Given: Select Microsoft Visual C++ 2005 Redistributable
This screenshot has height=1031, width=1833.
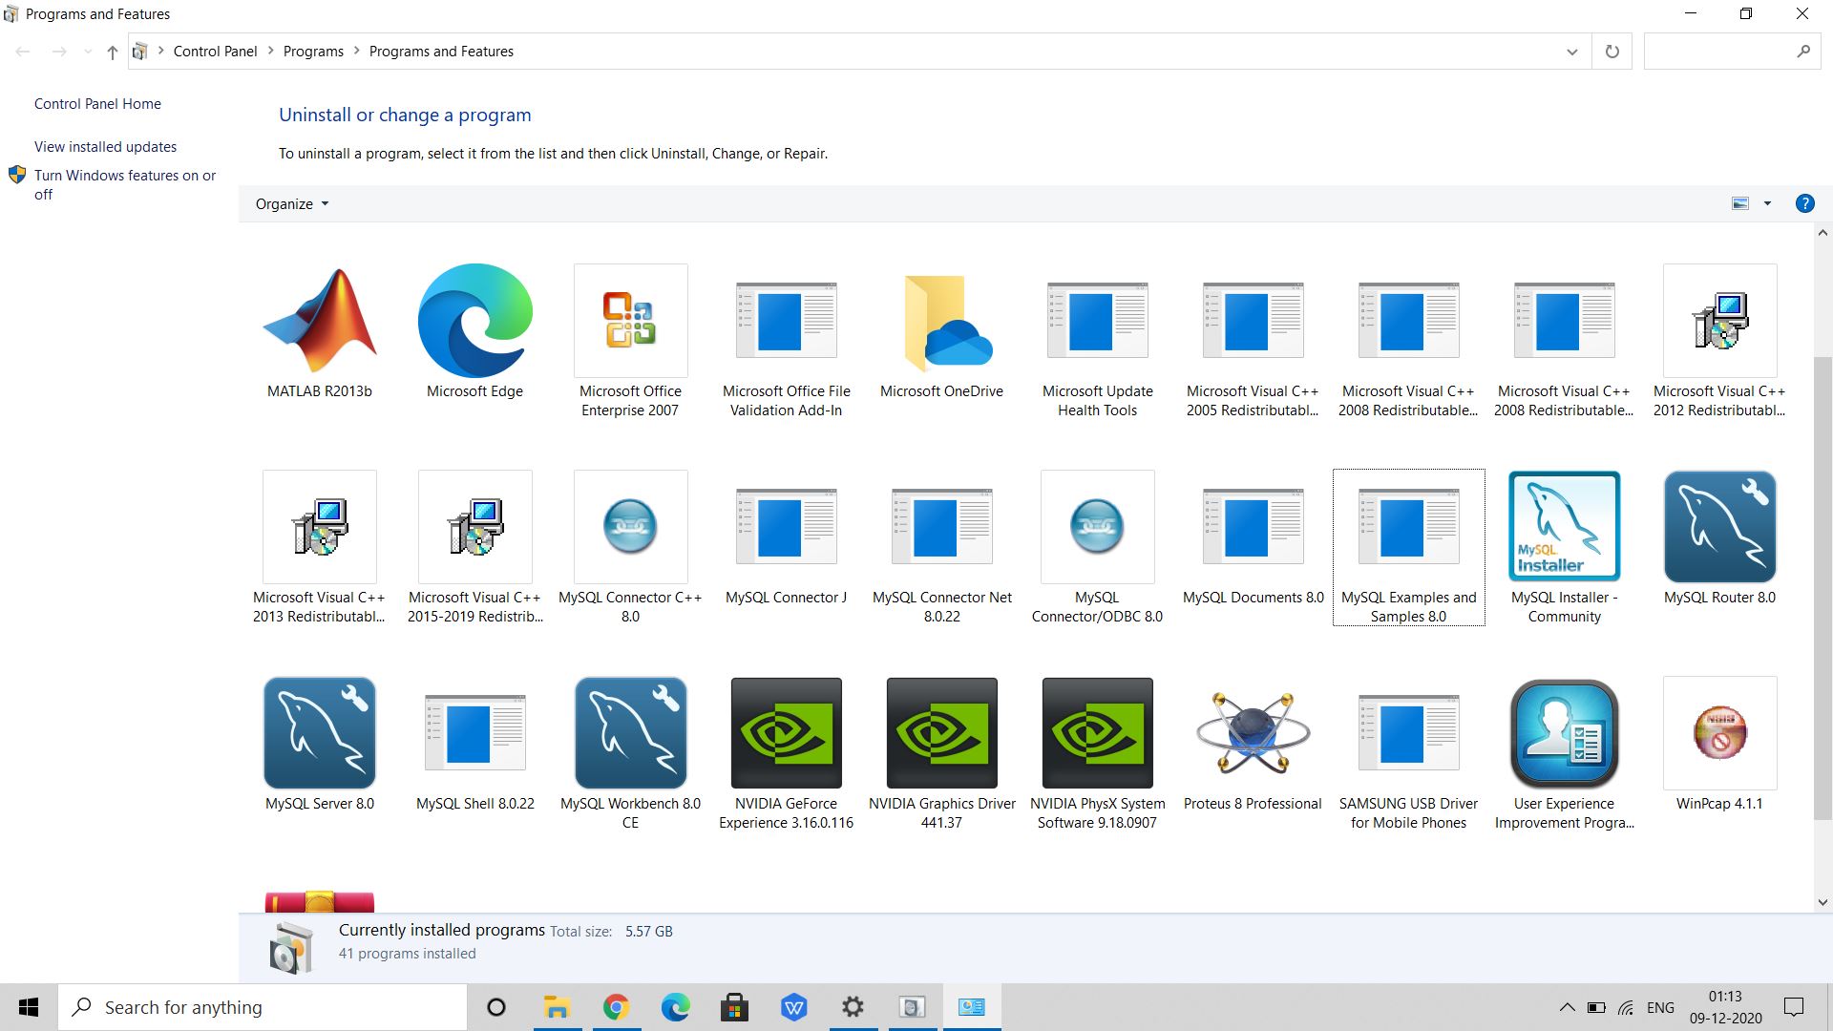Looking at the screenshot, I should tap(1253, 321).
